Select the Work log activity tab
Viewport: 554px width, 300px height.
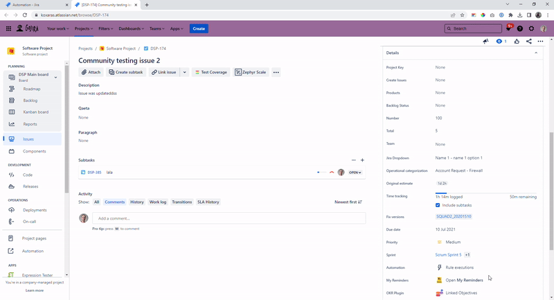[x=158, y=202]
